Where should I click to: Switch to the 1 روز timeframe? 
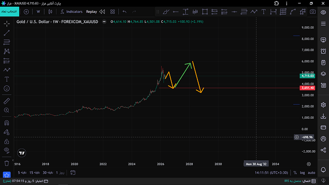point(60,173)
